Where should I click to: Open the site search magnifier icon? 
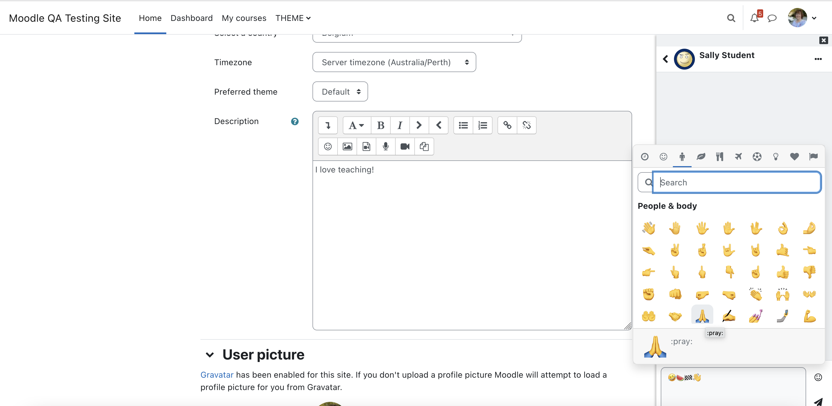[x=731, y=18]
